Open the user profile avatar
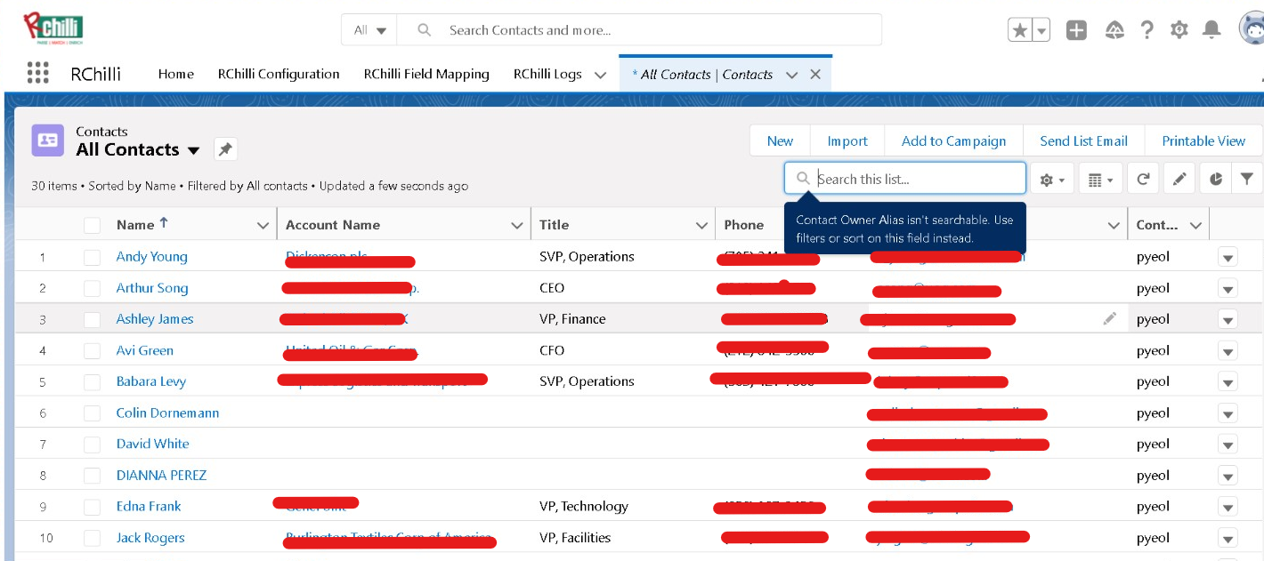 pyautogui.click(x=1252, y=29)
